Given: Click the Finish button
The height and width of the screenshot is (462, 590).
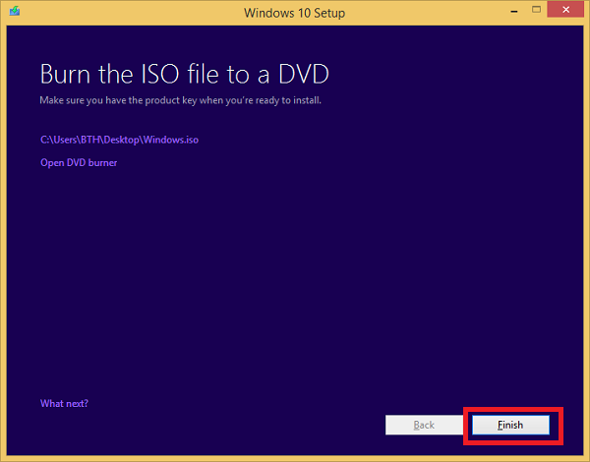Looking at the screenshot, I should click(x=510, y=425).
